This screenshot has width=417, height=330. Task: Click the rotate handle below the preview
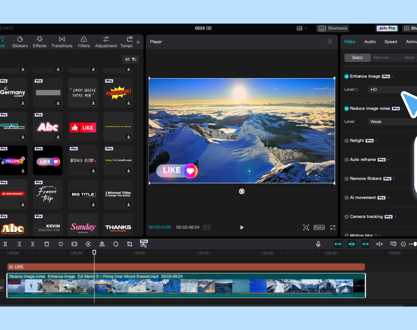point(242,191)
